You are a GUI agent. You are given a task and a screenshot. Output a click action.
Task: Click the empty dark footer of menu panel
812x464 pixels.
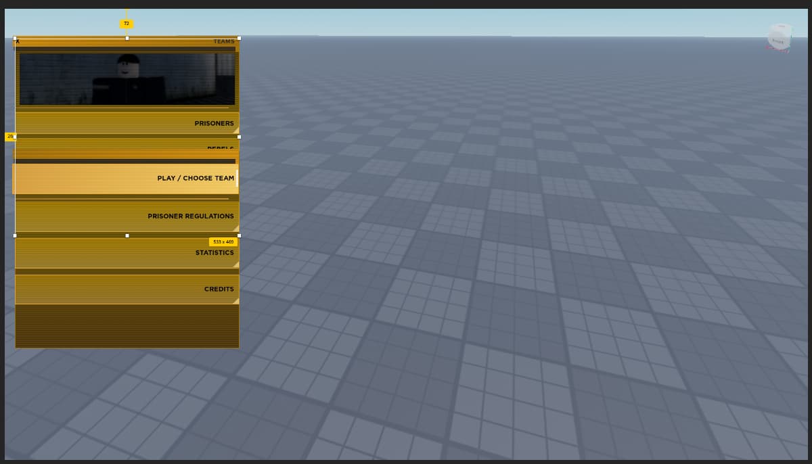127,326
